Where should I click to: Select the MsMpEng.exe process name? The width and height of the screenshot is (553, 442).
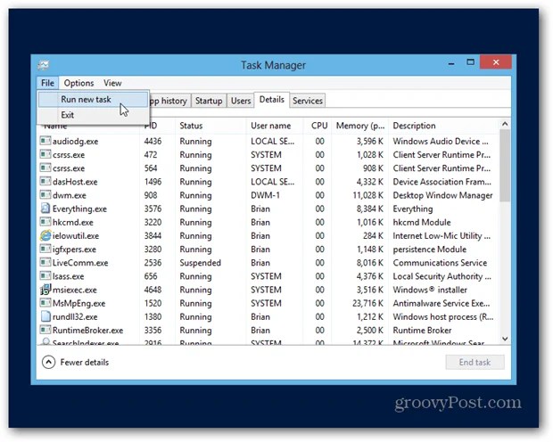78,304
